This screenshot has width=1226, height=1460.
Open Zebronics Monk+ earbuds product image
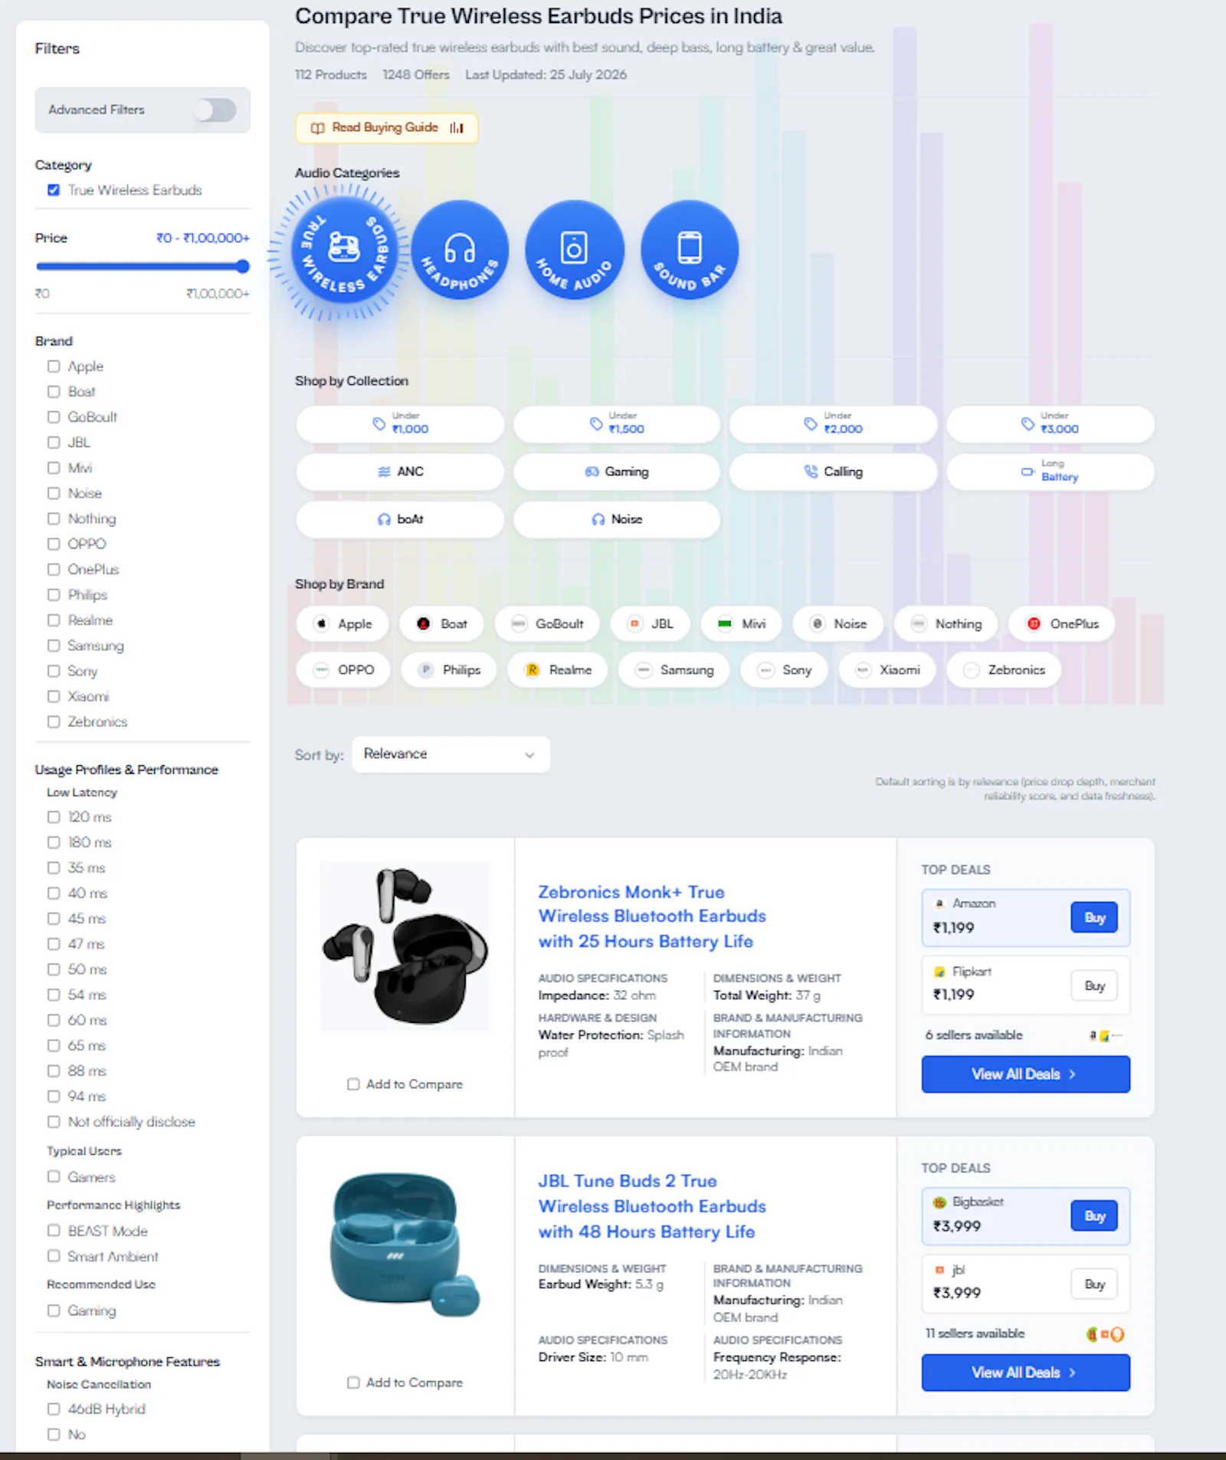tap(405, 946)
